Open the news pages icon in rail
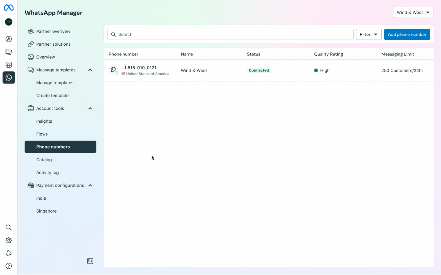This screenshot has width=441, height=275. tap(9, 52)
